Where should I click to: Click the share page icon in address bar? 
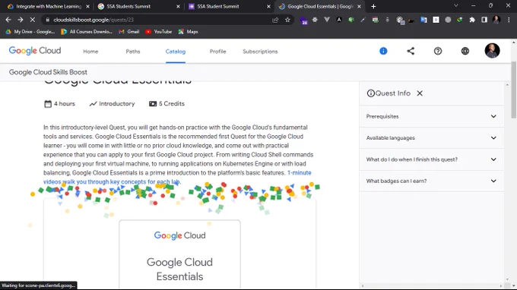275,20
